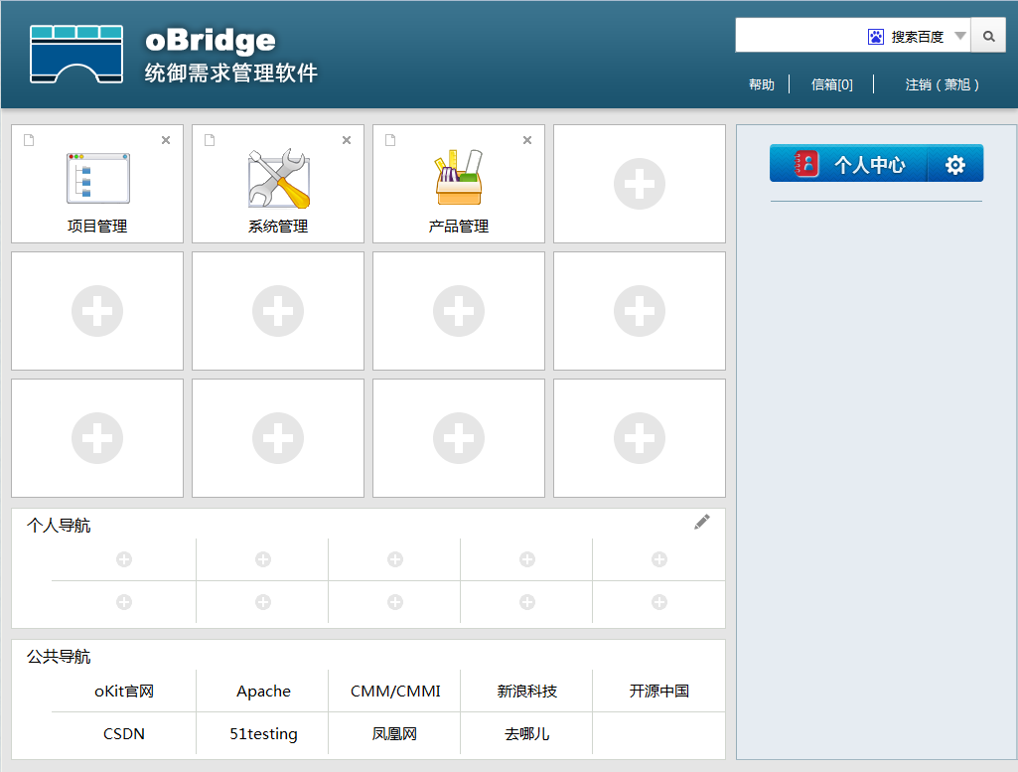
Task: Open the 开源中国 link
Action: point(659,691)
